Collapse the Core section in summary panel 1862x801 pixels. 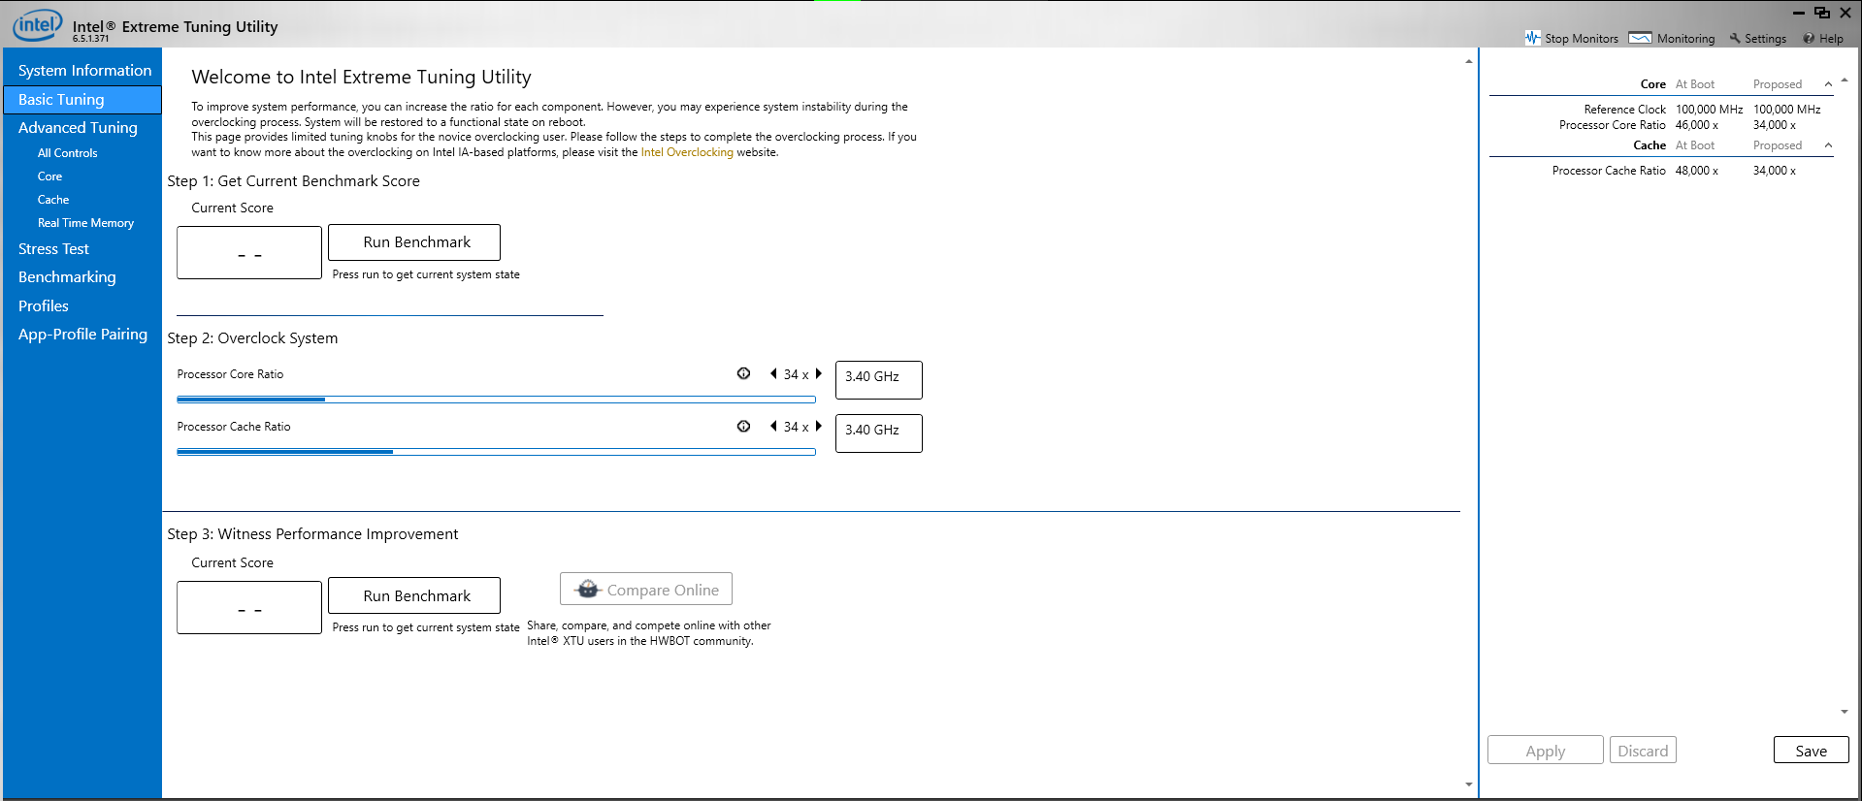click(x=1828, y=84)
